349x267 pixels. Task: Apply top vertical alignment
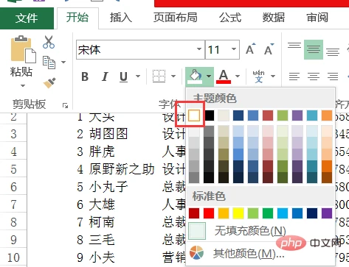click(294, 46)
